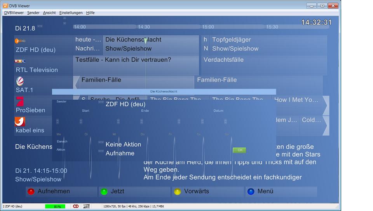Open the Einstellungen menu
Screen dimensions: 373x211
click(71, 13)
